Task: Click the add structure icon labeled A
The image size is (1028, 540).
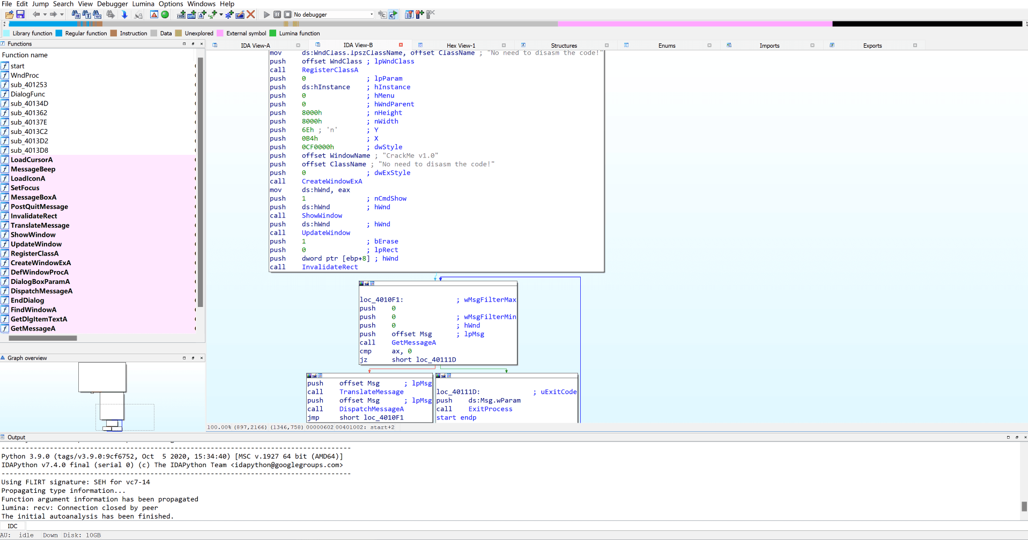Action: coord(201,14)
